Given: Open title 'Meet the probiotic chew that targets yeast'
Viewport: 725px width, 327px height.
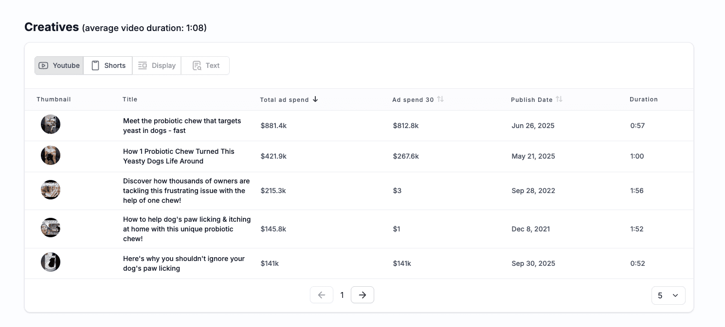Looking at the screenshot, I should tap(181, 126).
